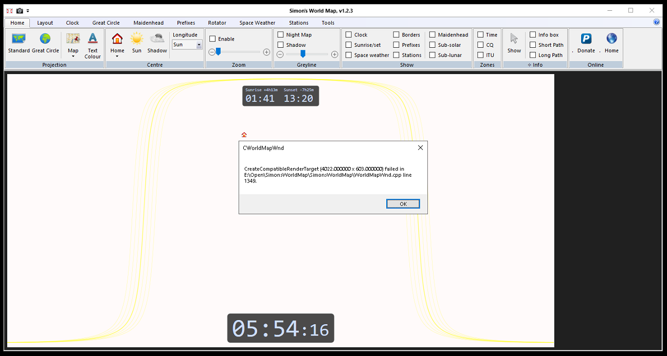This screenshot has width=667, height=356.
Task: Switch to Great Circle projection
Action: [45, 39]
